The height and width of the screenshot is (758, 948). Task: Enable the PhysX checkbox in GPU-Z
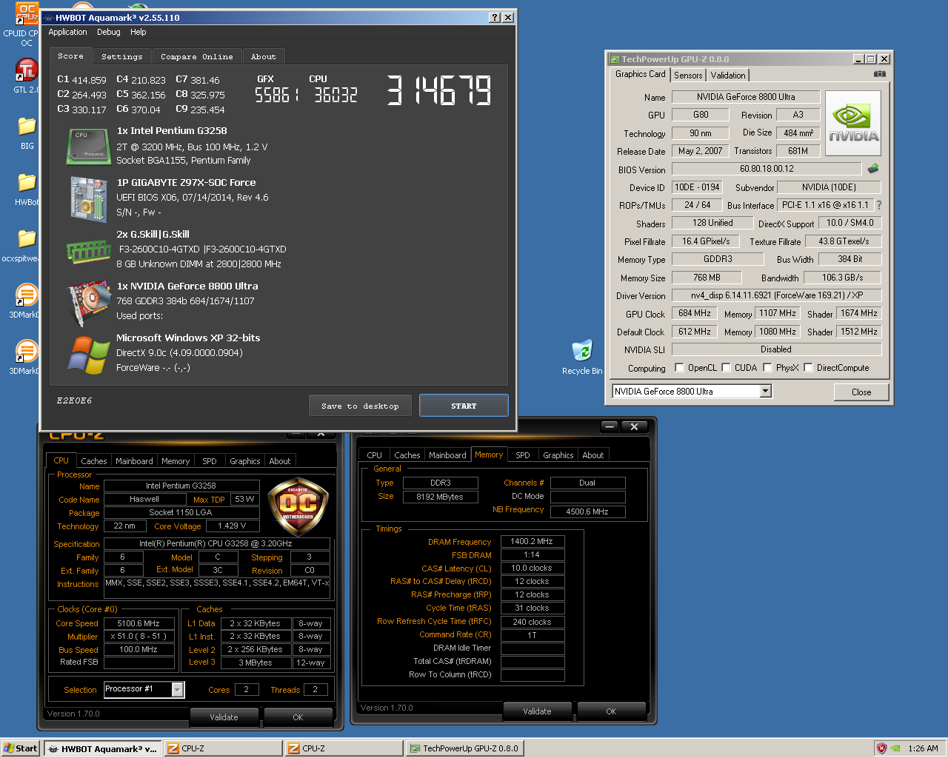pyautogui.click(x=767, y=368)
